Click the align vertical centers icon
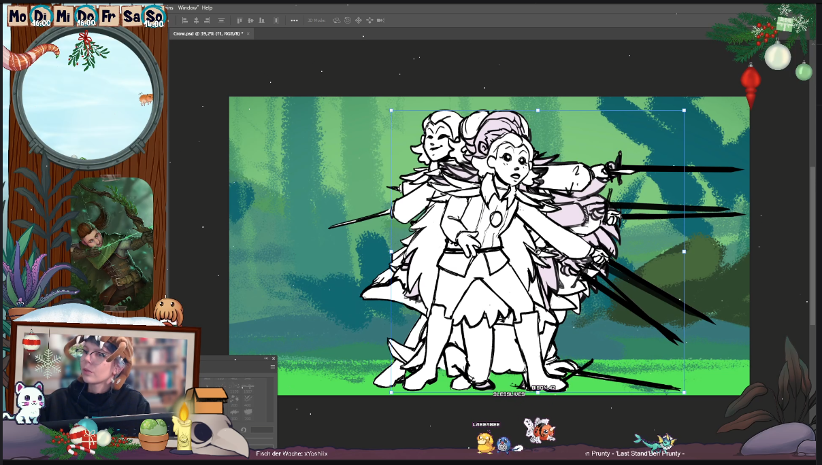 (250, 20)
